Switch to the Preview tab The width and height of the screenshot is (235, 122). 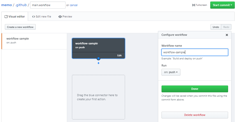click(x=65, y=16)
